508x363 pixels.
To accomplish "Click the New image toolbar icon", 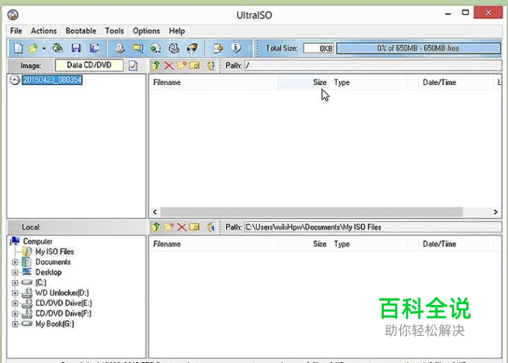I will coord(18,48).
